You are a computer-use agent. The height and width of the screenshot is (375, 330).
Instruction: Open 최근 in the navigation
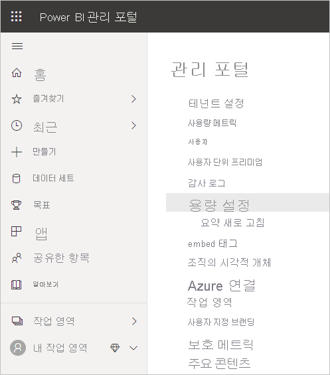pos(45,127)
